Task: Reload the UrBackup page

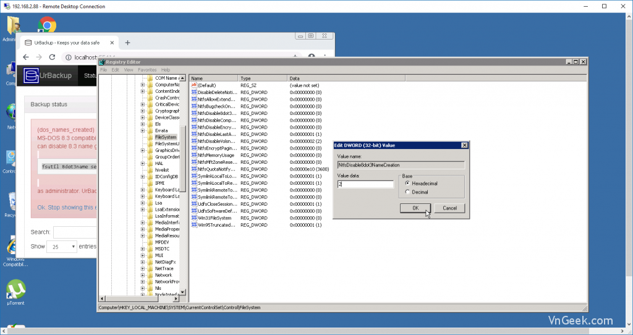Action: pyautogui.click(x=52, y=57)
